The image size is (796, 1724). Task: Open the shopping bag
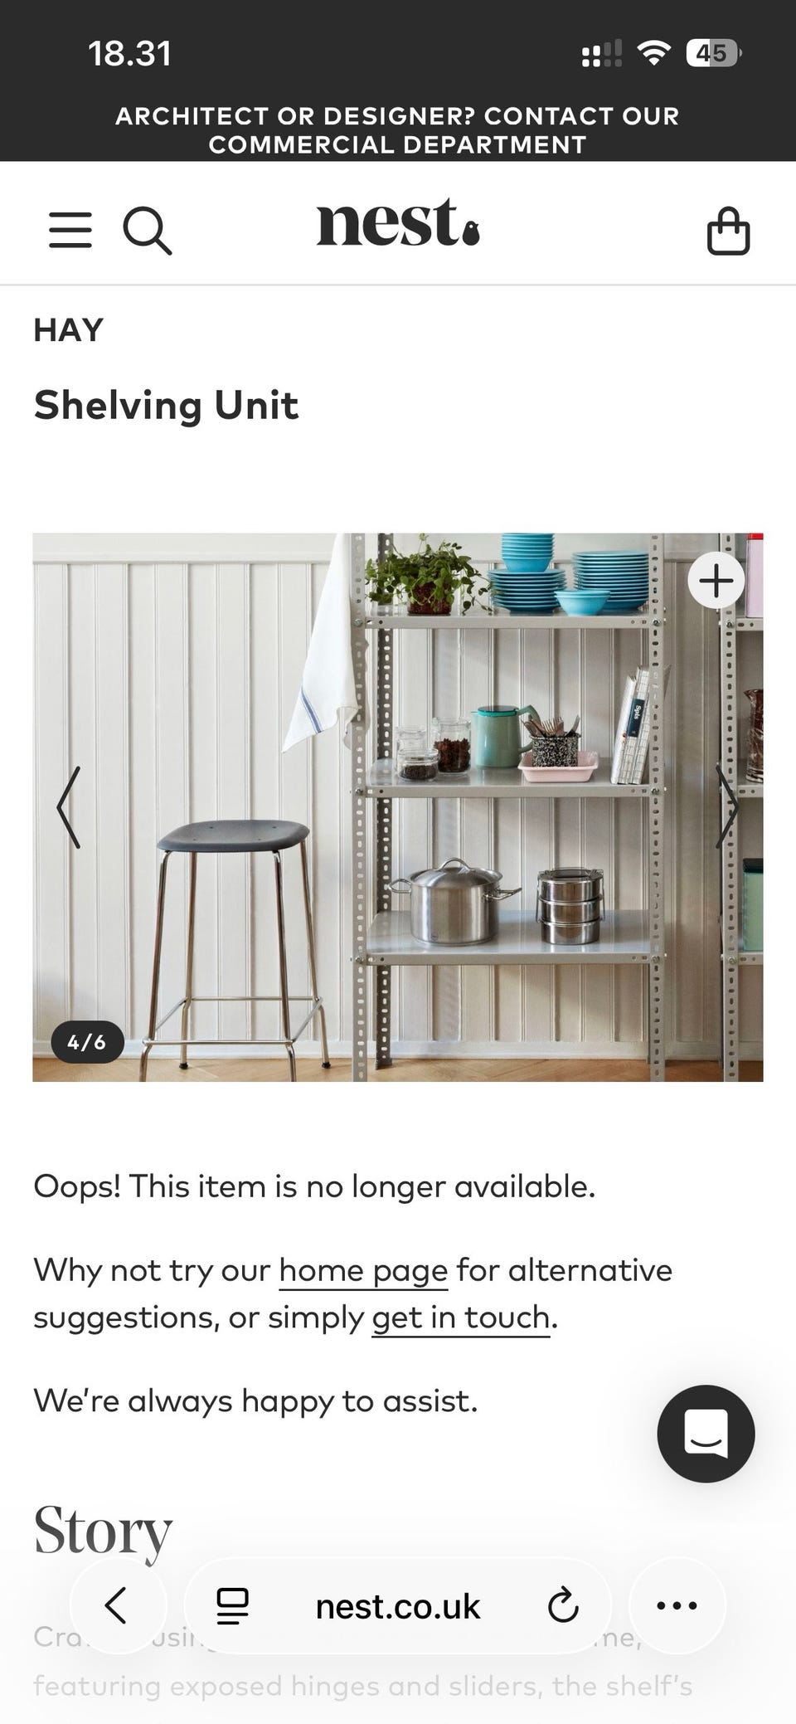click(x=728, y=231)
